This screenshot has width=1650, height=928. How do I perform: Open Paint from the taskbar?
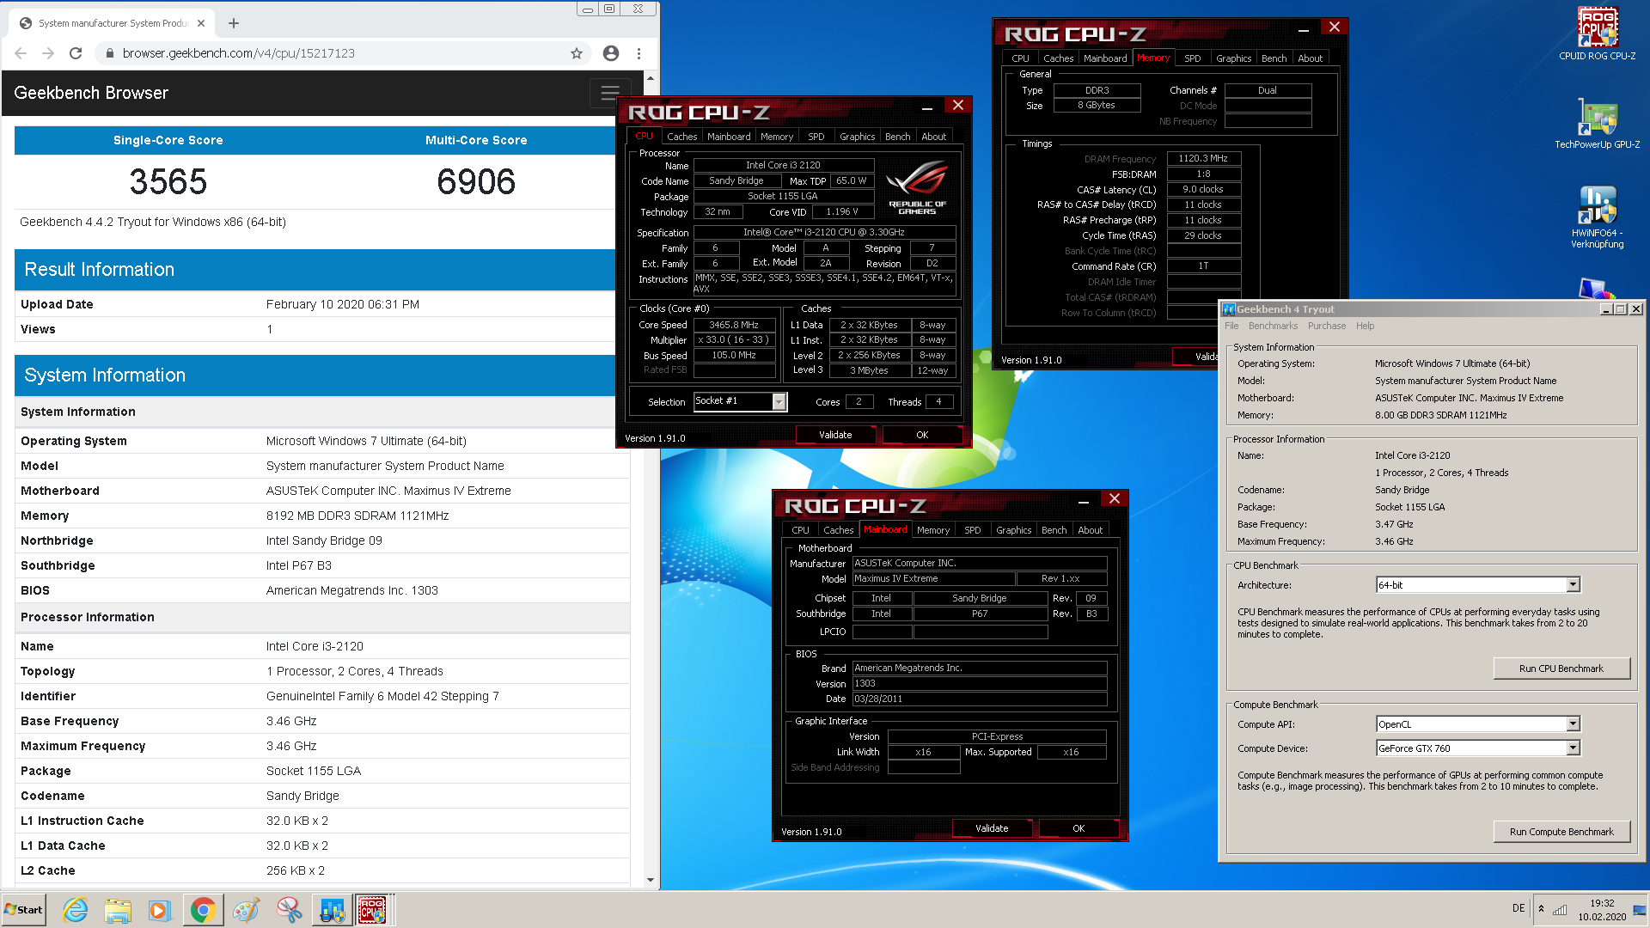[247, 910]
